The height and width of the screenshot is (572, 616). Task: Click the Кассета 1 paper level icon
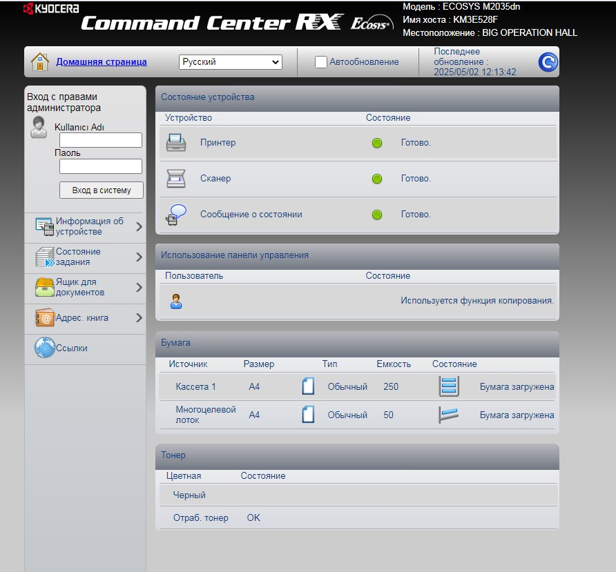pyautogui.click(x=449, y=386)
